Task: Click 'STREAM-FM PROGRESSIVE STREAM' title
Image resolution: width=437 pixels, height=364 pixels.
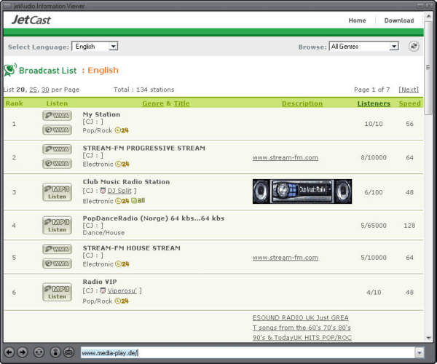Action: coord(143,149)
